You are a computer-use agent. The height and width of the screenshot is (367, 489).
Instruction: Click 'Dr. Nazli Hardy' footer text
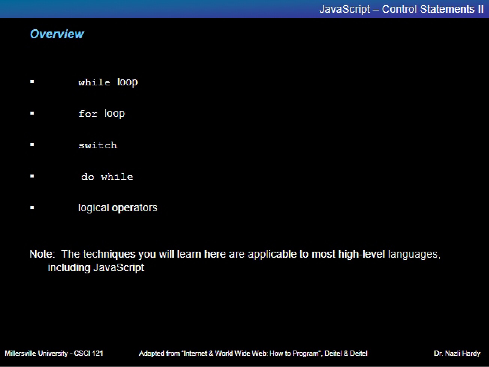pos(457,353)
